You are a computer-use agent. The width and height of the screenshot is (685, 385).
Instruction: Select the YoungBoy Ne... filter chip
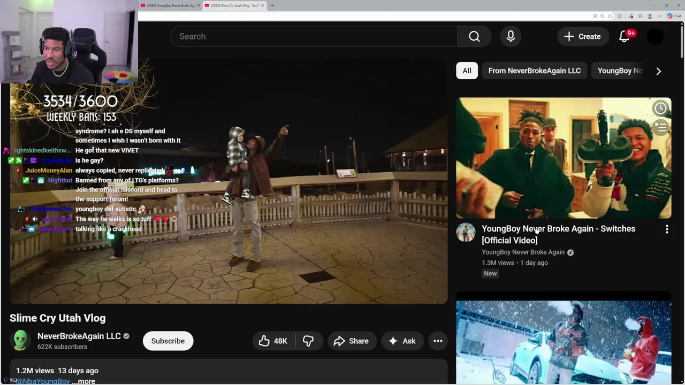(619, 71)
